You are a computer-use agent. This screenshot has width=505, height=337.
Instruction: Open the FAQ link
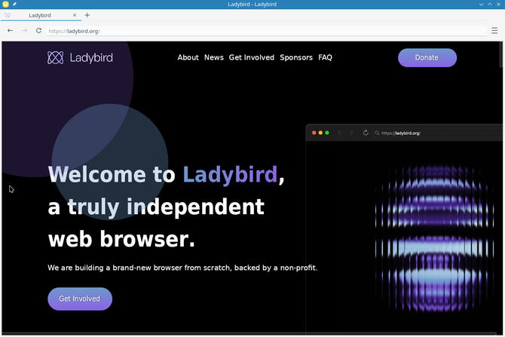325,57
